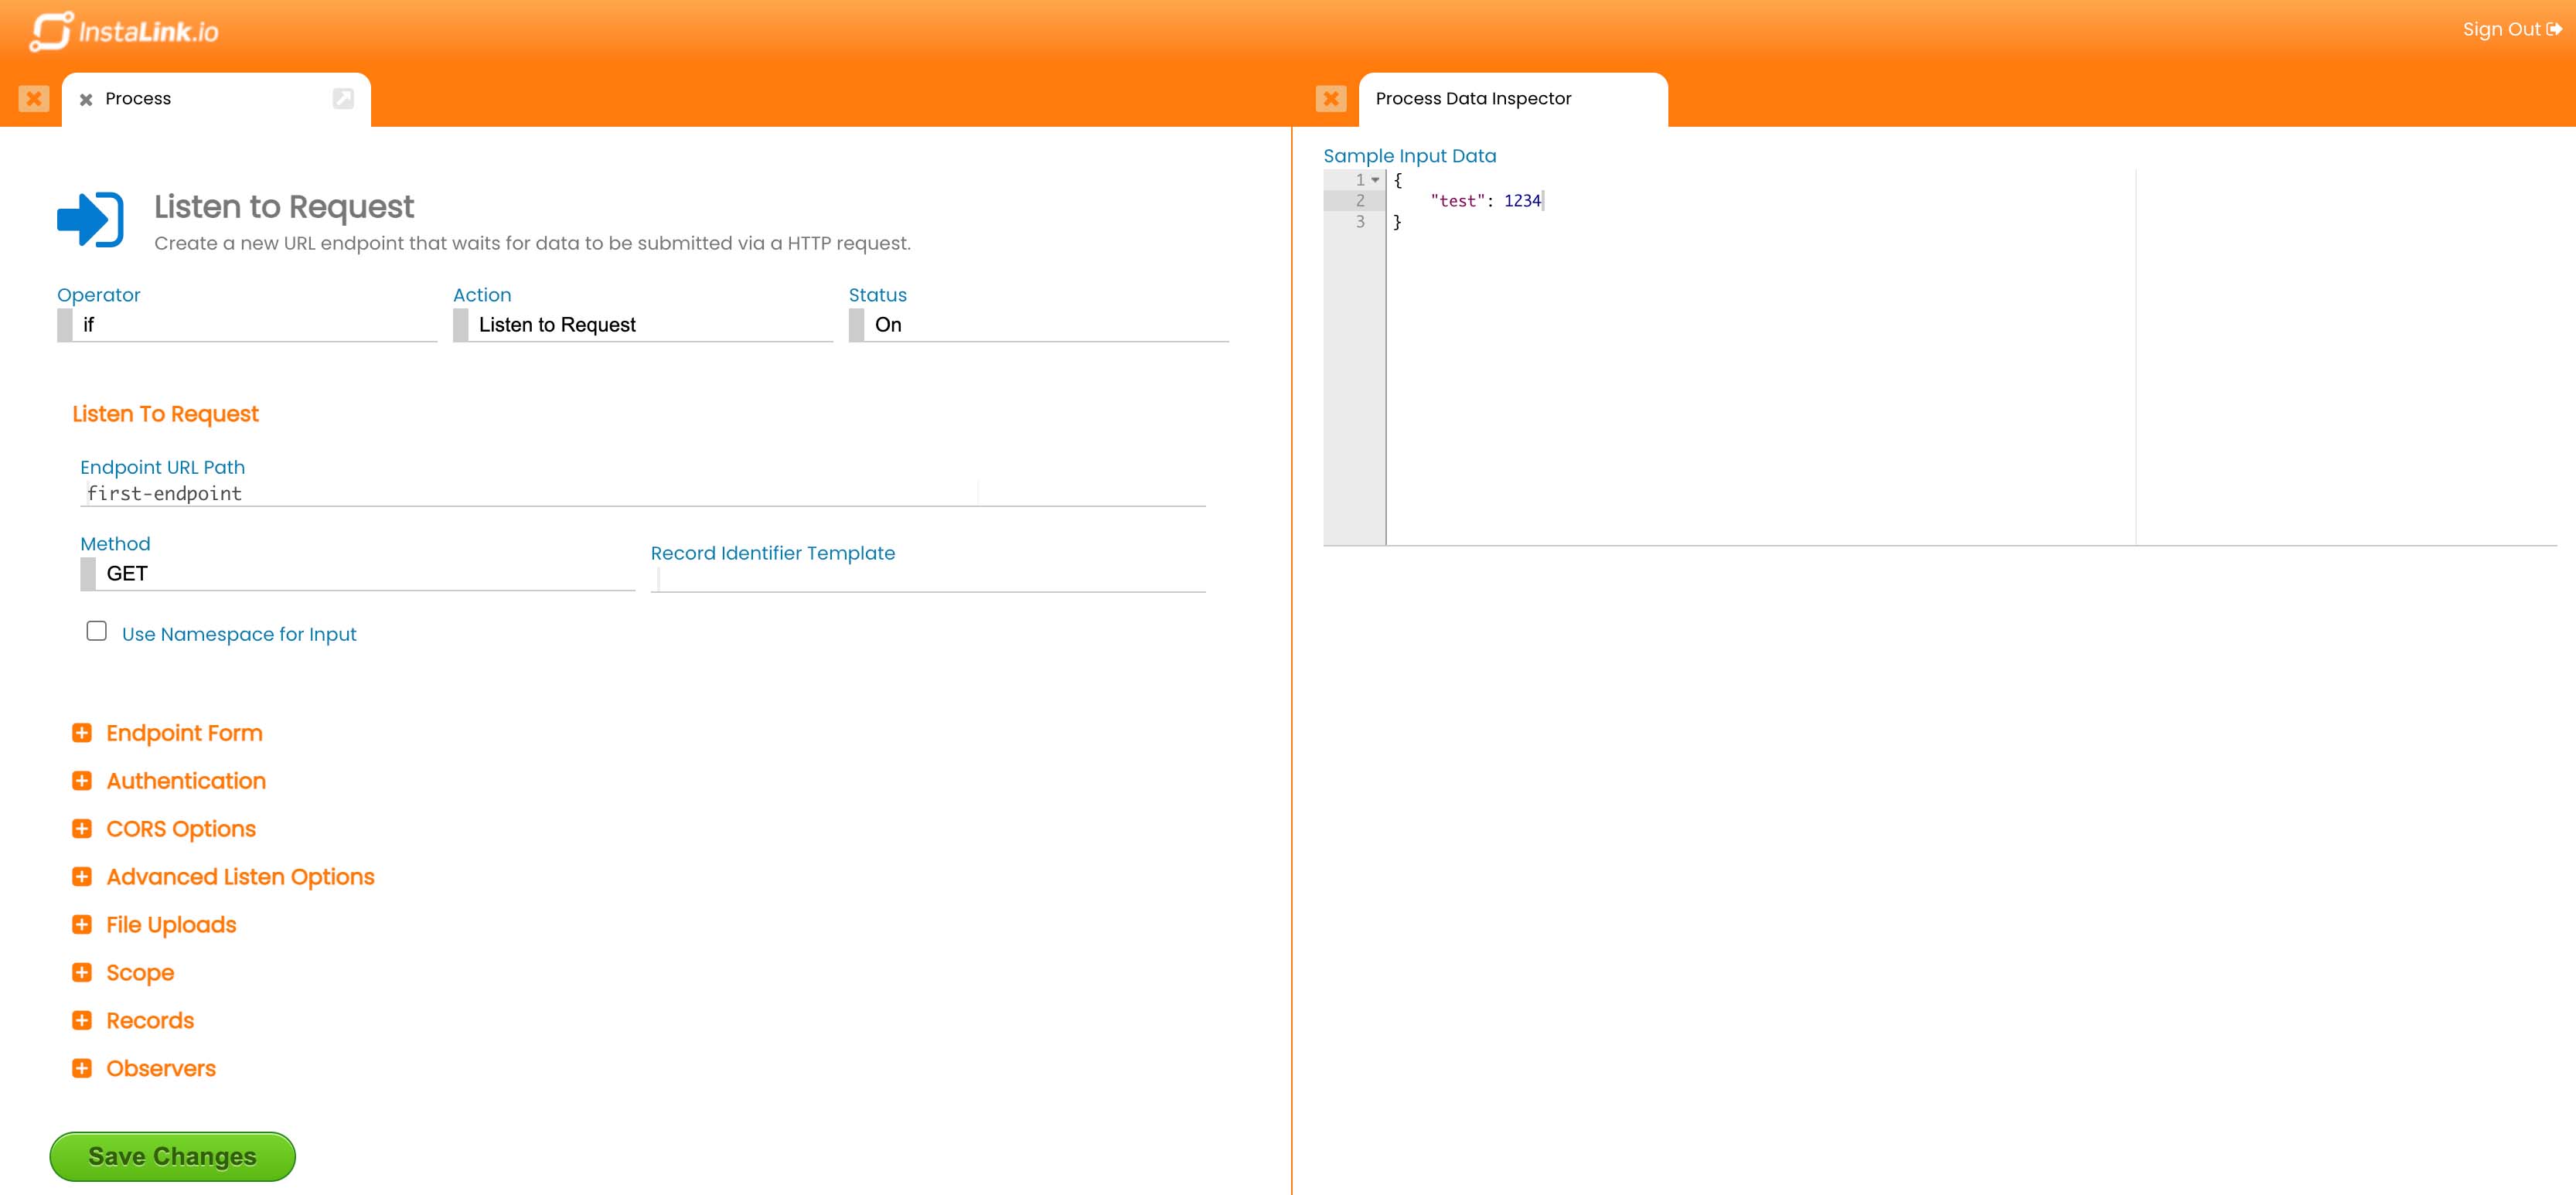Viewport: 2576px width, 1195px height.
Task: Pop out the Process tab
Action: point(343,98)
